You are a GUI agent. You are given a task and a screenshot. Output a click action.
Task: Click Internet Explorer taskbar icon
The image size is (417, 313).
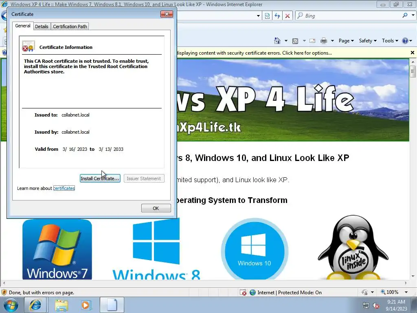tap(35, 305)
